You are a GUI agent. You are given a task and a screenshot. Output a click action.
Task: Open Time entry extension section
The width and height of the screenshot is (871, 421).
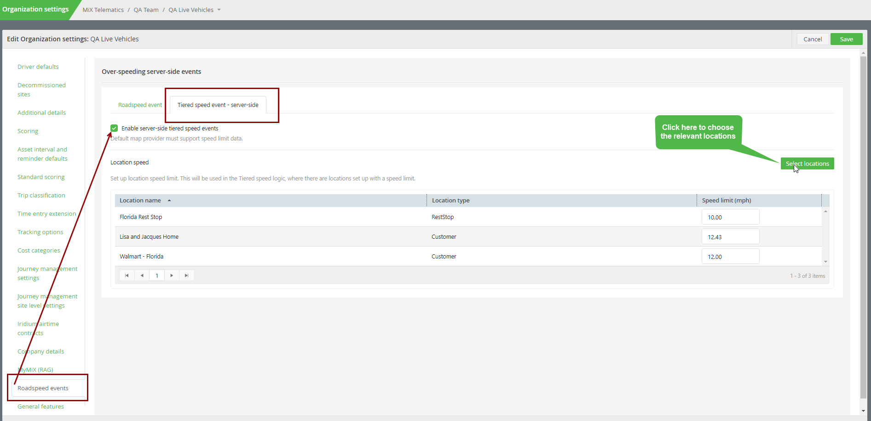click(46, 213)
